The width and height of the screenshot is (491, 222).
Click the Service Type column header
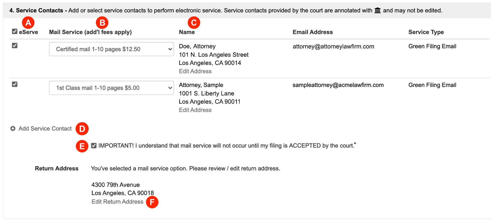click(x=426, y=32)
